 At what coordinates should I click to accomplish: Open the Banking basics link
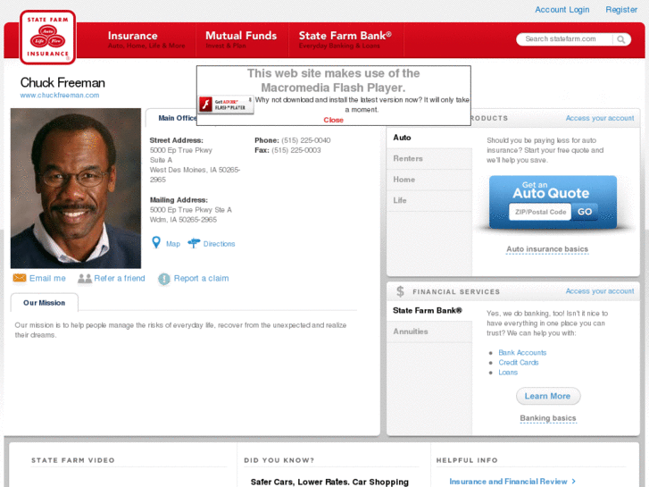[x=548, y=418]
